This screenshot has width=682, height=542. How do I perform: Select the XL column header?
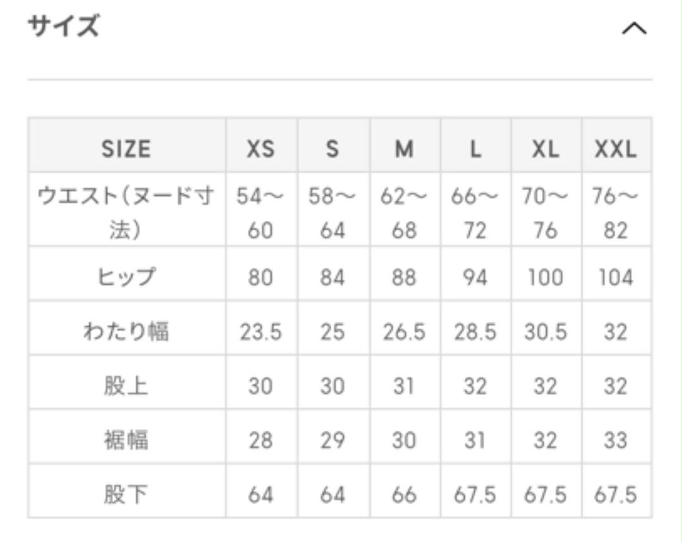click(x=547, y=146)
